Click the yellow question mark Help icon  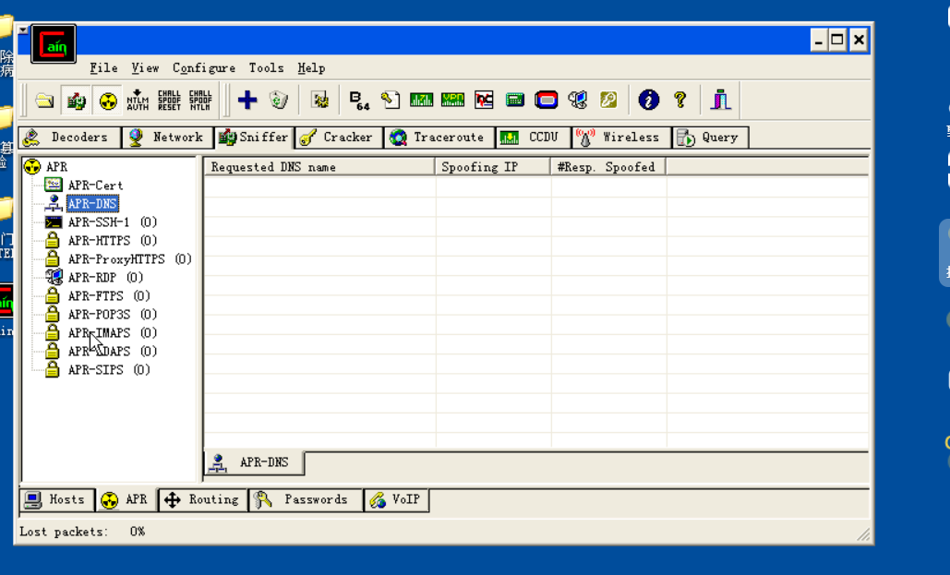pos(679,100)
